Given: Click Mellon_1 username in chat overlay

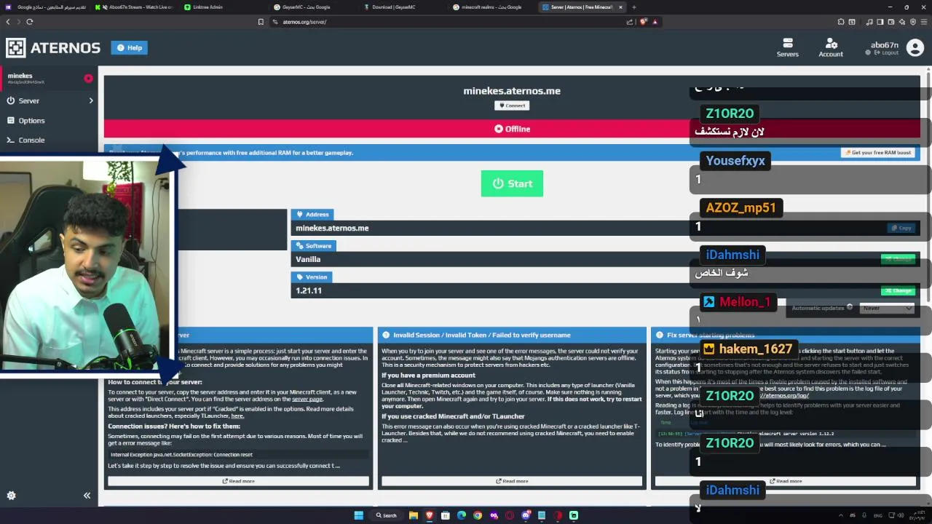Looking at the screenshot, I should point(745,302).
